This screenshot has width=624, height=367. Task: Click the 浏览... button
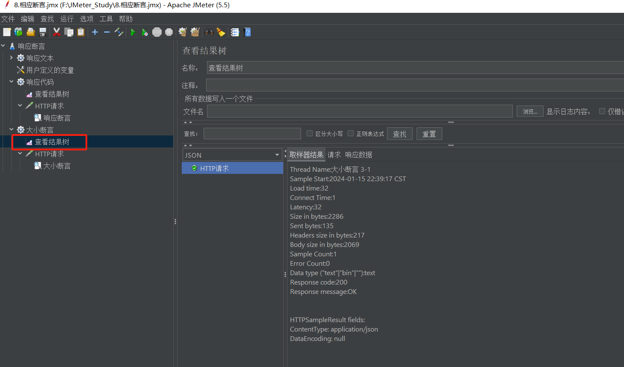530,112
